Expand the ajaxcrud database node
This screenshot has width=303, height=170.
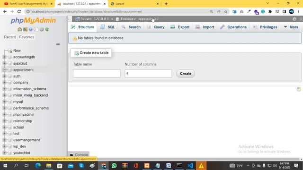click(x=4, y=63)
